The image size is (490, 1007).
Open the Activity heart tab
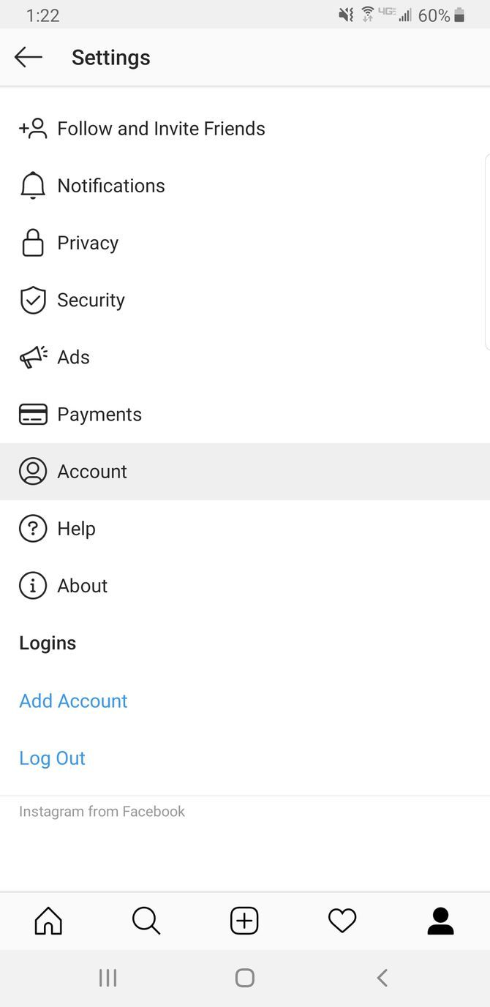(x=342, y=921)
